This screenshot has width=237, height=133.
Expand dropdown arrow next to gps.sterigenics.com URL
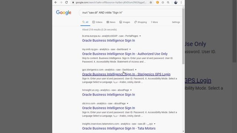[x=136, y=70]
